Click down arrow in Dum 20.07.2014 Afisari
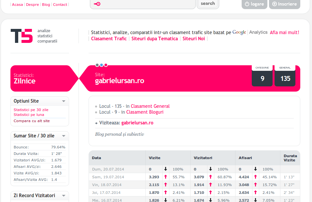 click(255, 169)
